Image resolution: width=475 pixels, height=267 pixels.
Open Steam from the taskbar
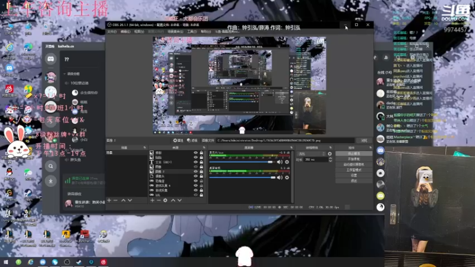tap(79, 262)
